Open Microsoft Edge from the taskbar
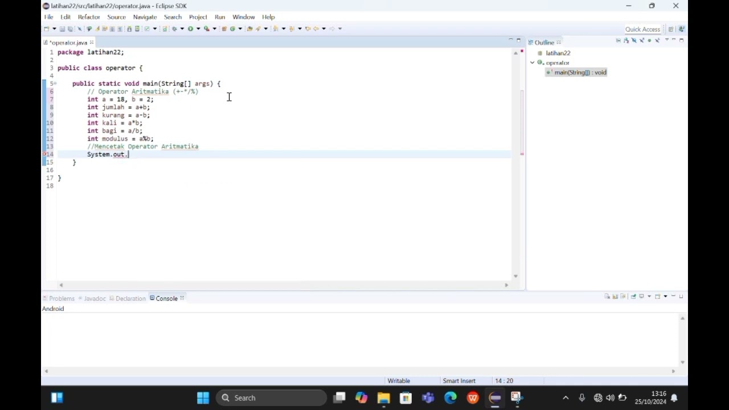Image resolution: width=729 pixels, height=410 pixels. coord(450,397)
